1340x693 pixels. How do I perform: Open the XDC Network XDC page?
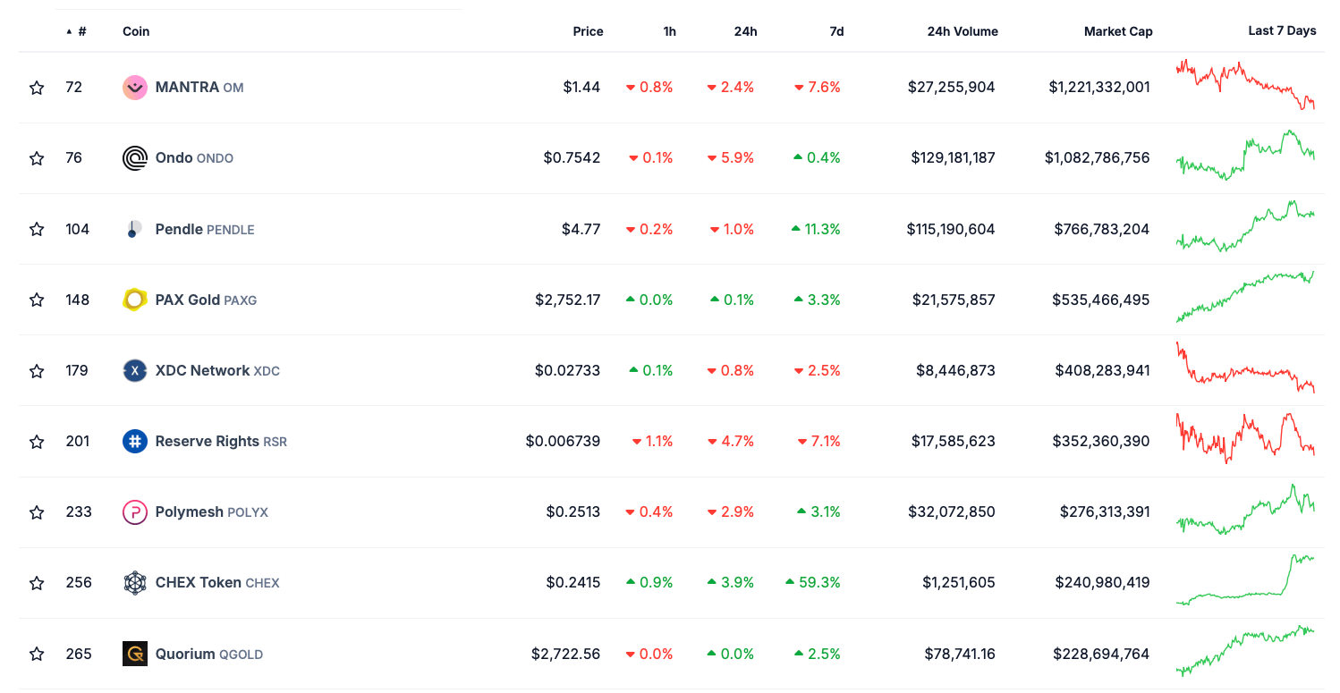point(217,370)
